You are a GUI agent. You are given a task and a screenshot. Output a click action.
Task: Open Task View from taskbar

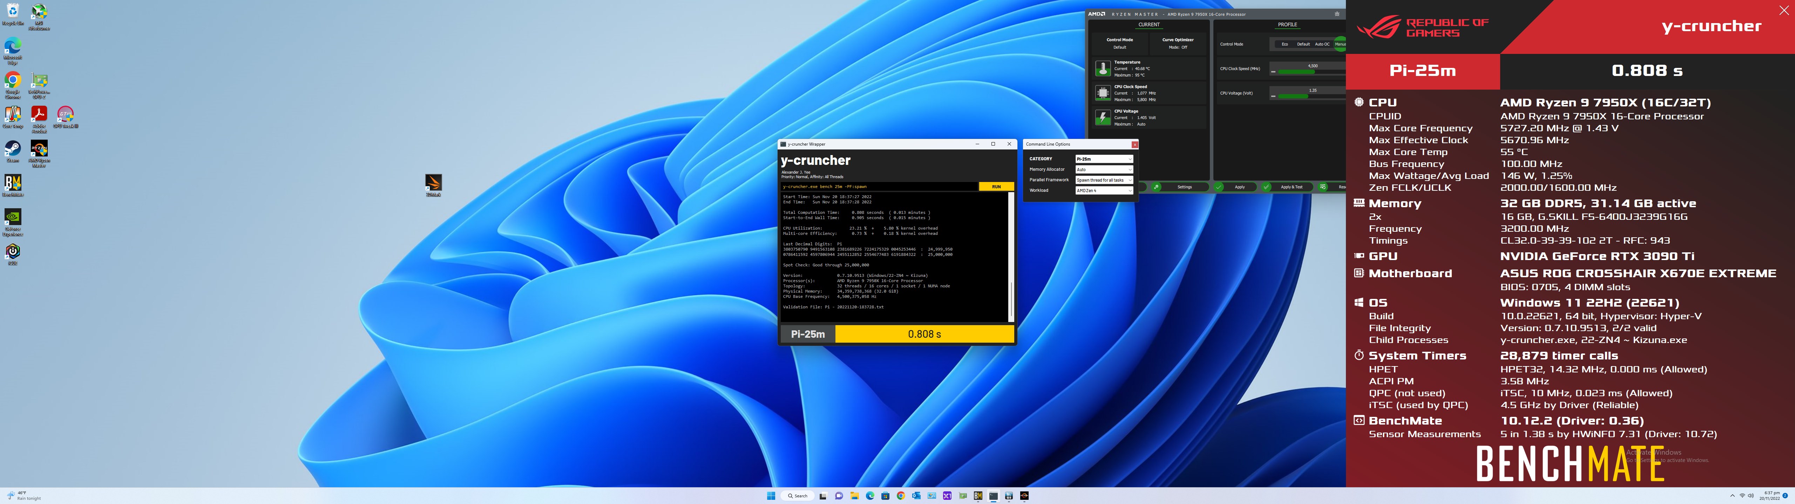[824, 496]
